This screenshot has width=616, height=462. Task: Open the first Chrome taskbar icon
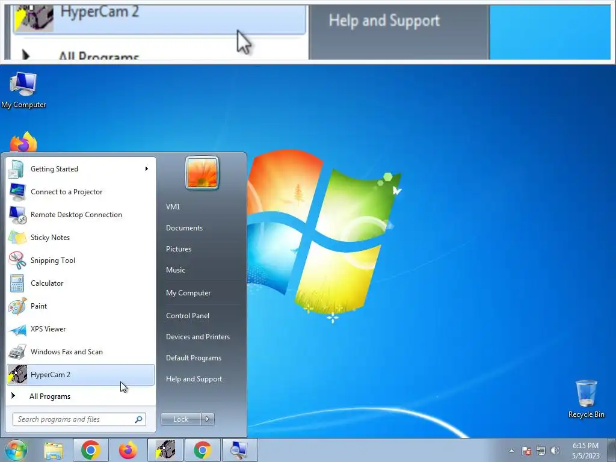click(x=91, y=450)
